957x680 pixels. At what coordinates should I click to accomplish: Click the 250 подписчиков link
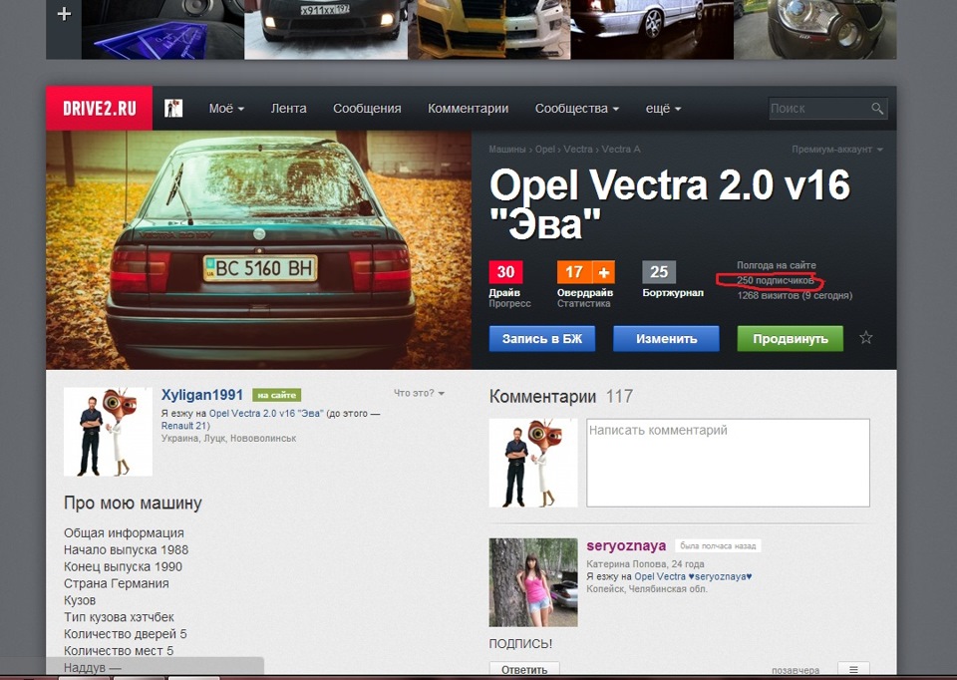coord(776,281)
